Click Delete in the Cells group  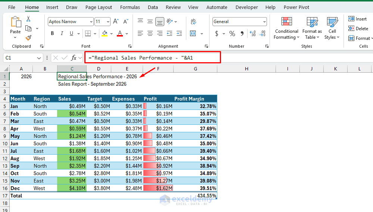click(358, 28)
